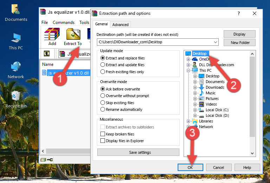The height and width of the screenshot is (183, 270).
Task: Expand the DLL Downloader.com tree node
Action: click(x=188, y=65)
